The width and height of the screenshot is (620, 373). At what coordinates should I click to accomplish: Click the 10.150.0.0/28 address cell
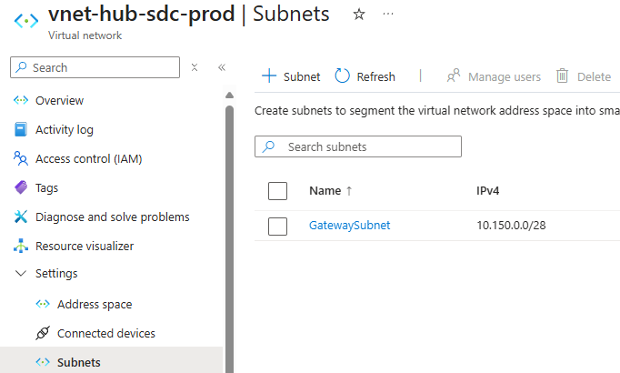(x=511, y=225)
